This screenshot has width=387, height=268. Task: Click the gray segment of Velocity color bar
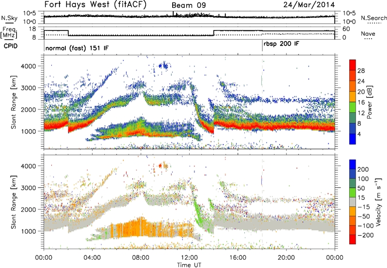coord(353,202)
